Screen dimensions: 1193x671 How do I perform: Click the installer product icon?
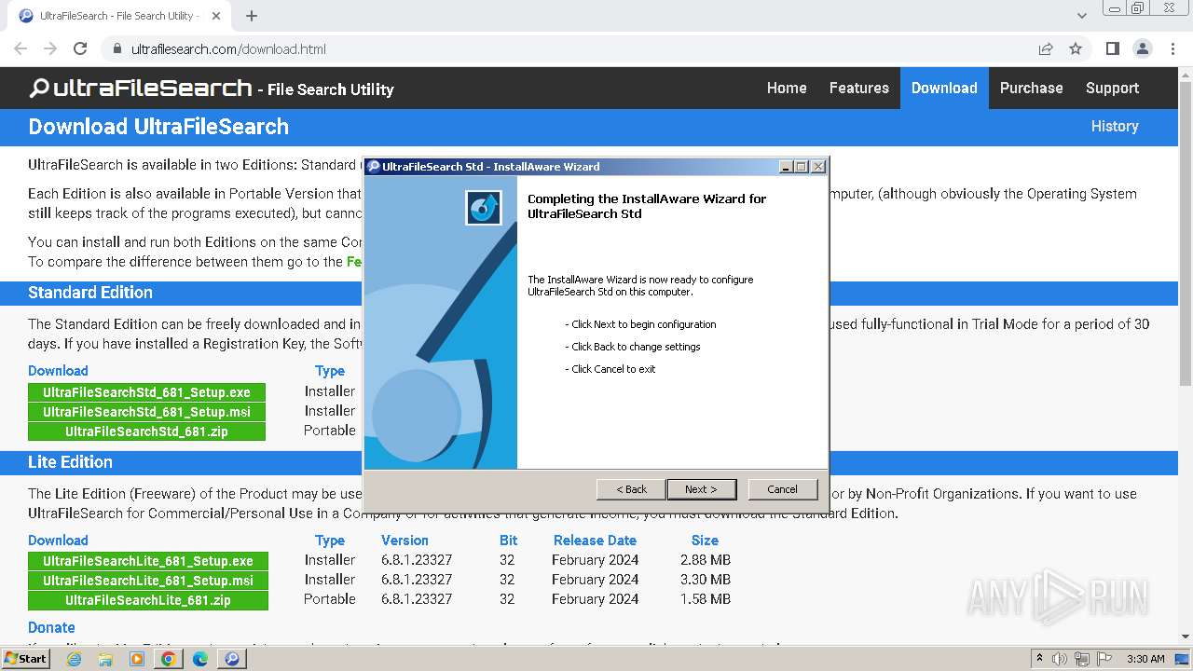[484, 208]
